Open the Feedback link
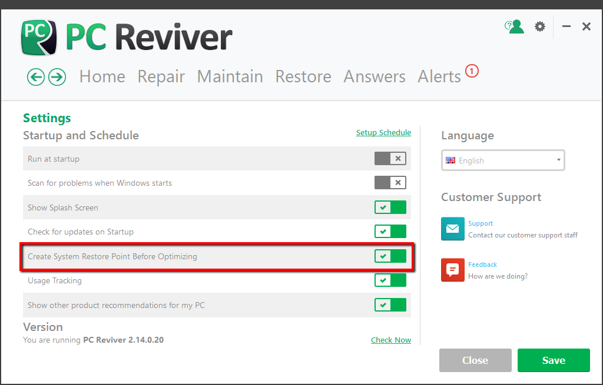This screenshot has height=385, width=603. (x=483, y=265)
